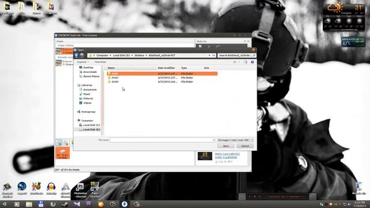This screenshot has width=370, height=208.
Task: Click the volume icon in system tray
Action: coord(349,204)
